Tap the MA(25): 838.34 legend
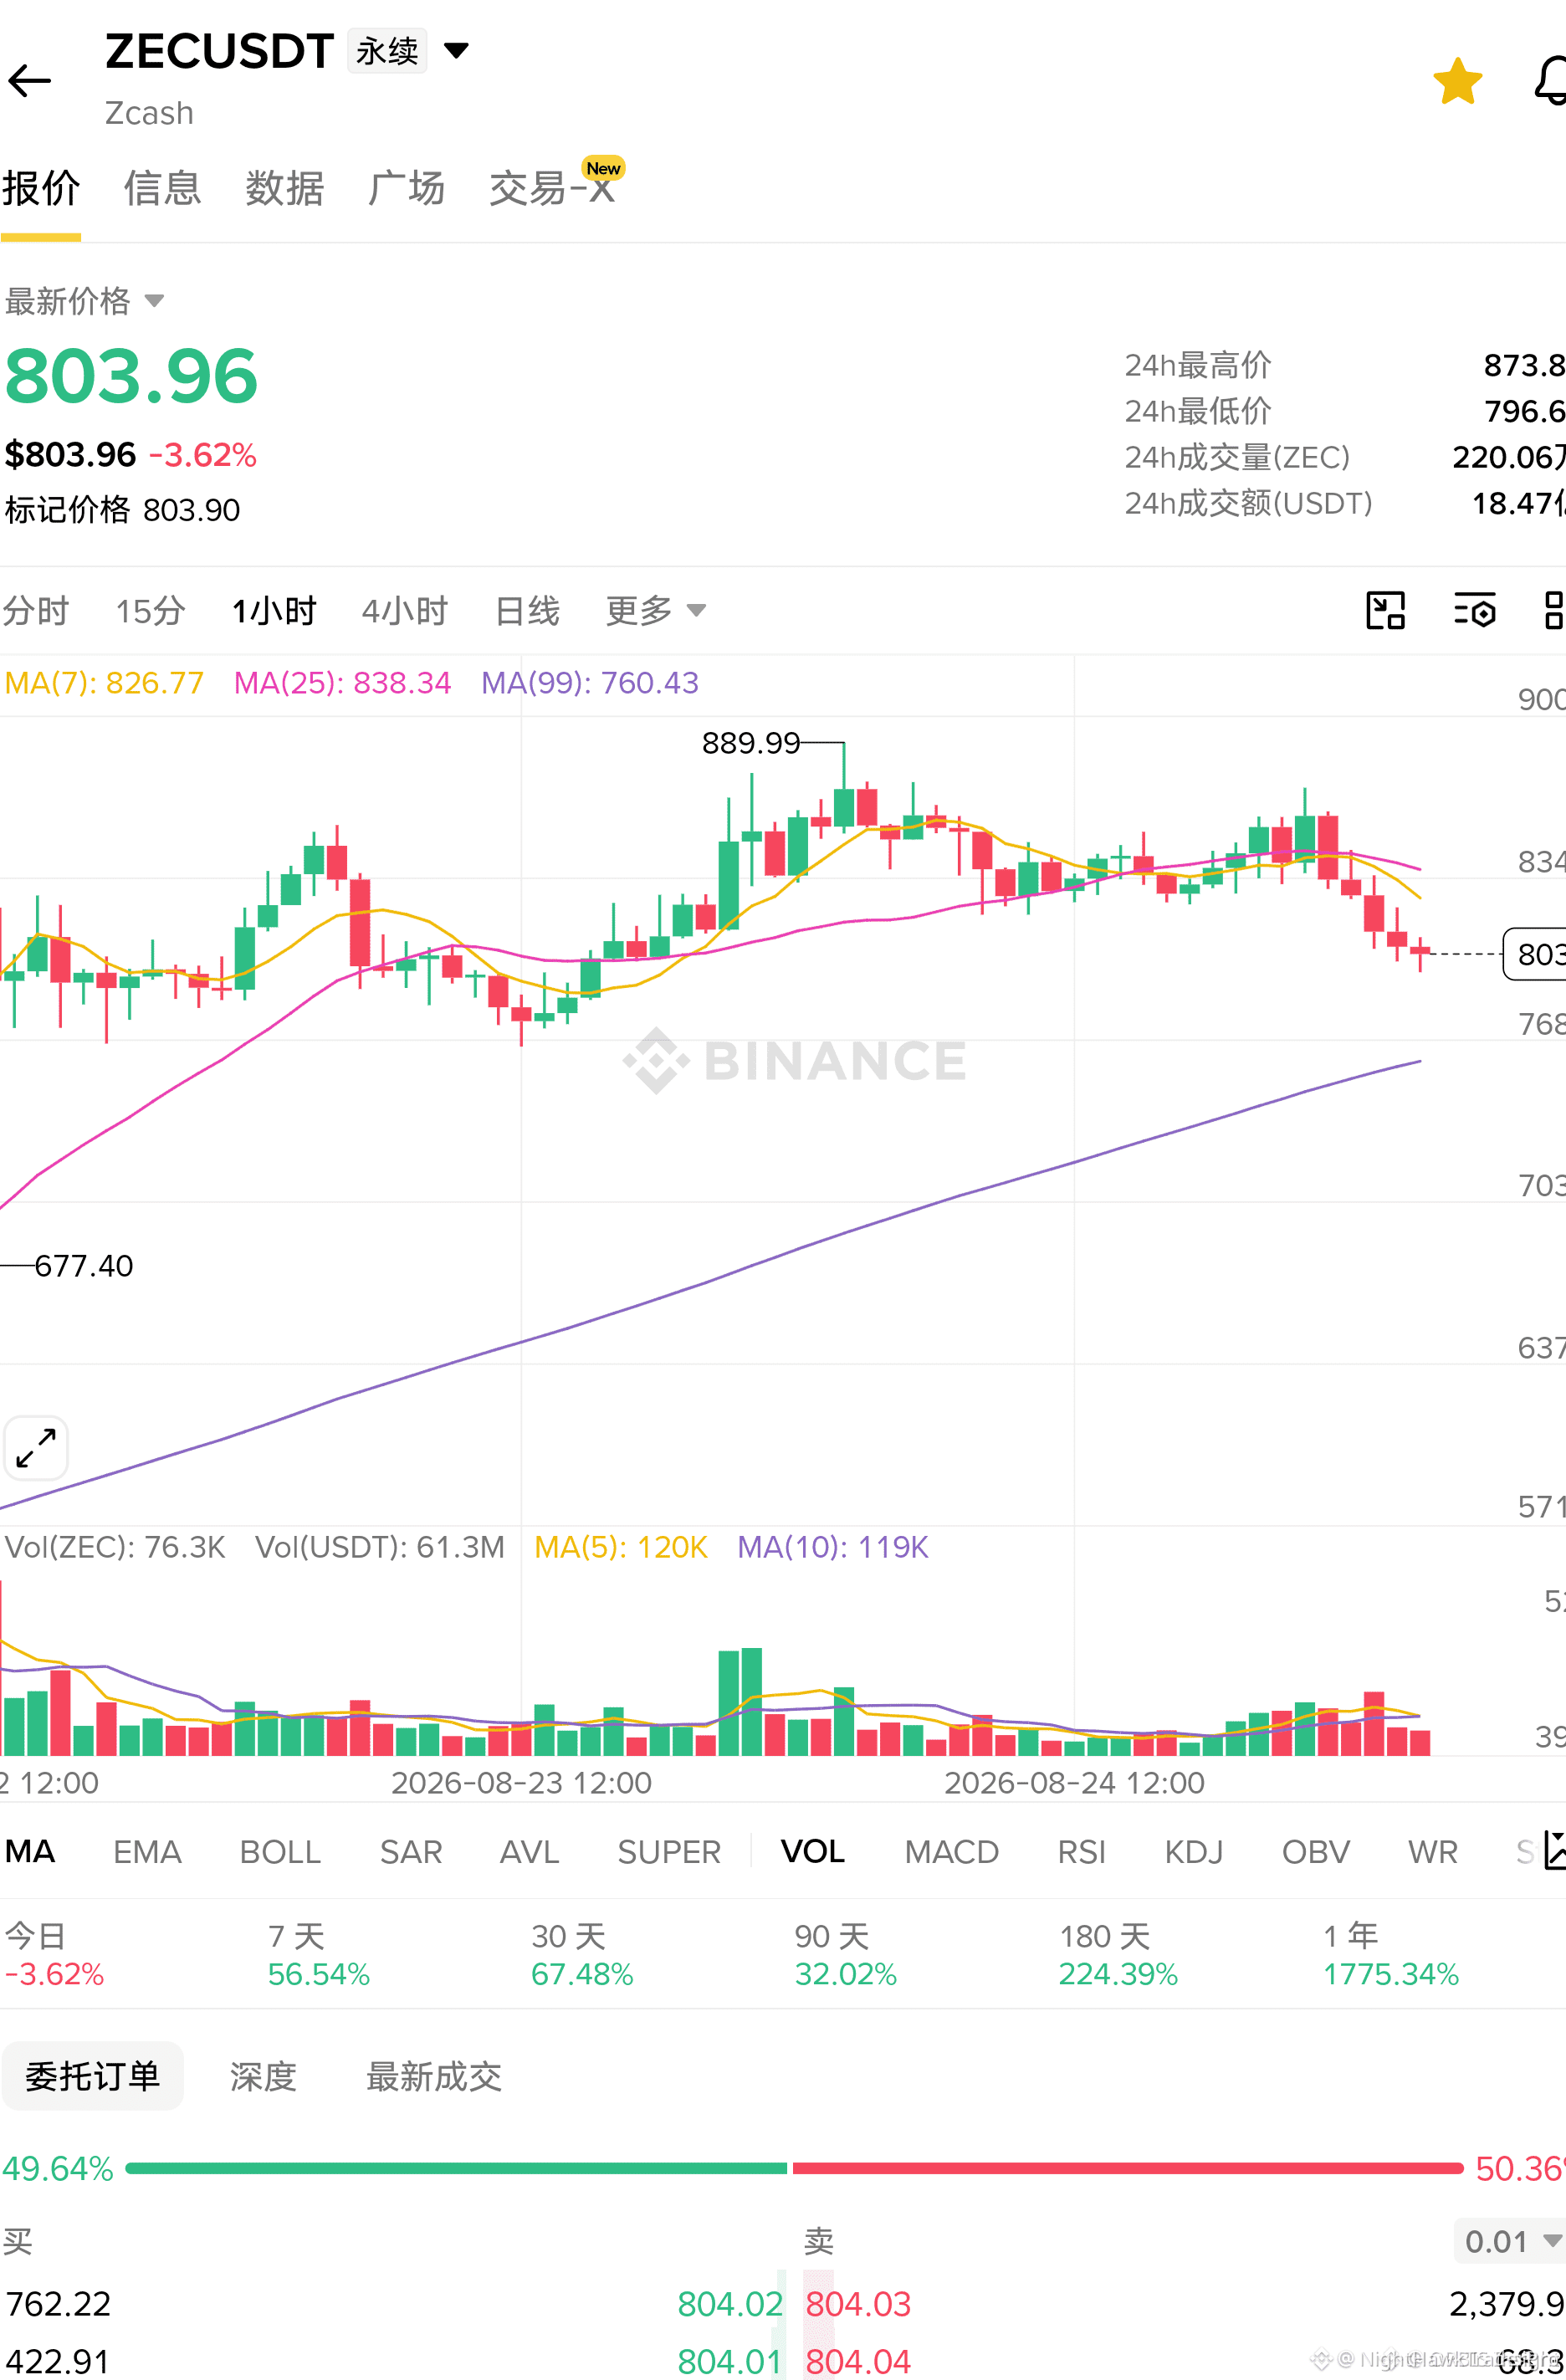 click(342, 683)
